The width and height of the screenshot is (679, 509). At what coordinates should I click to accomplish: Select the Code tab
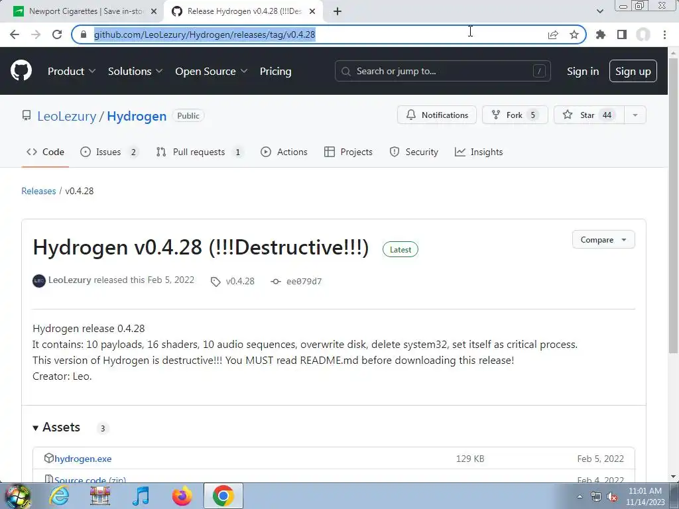46,152
